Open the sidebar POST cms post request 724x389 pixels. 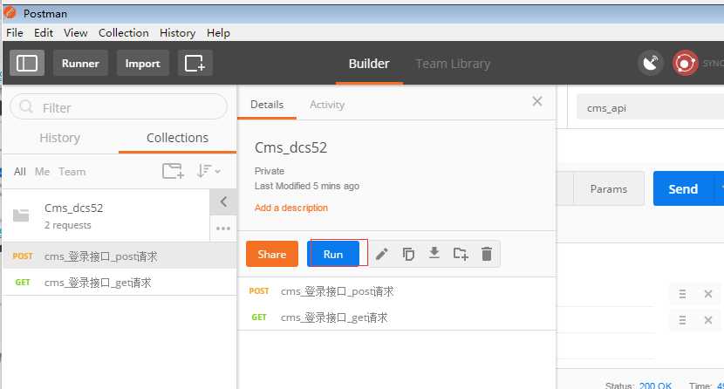coord(120,256)
